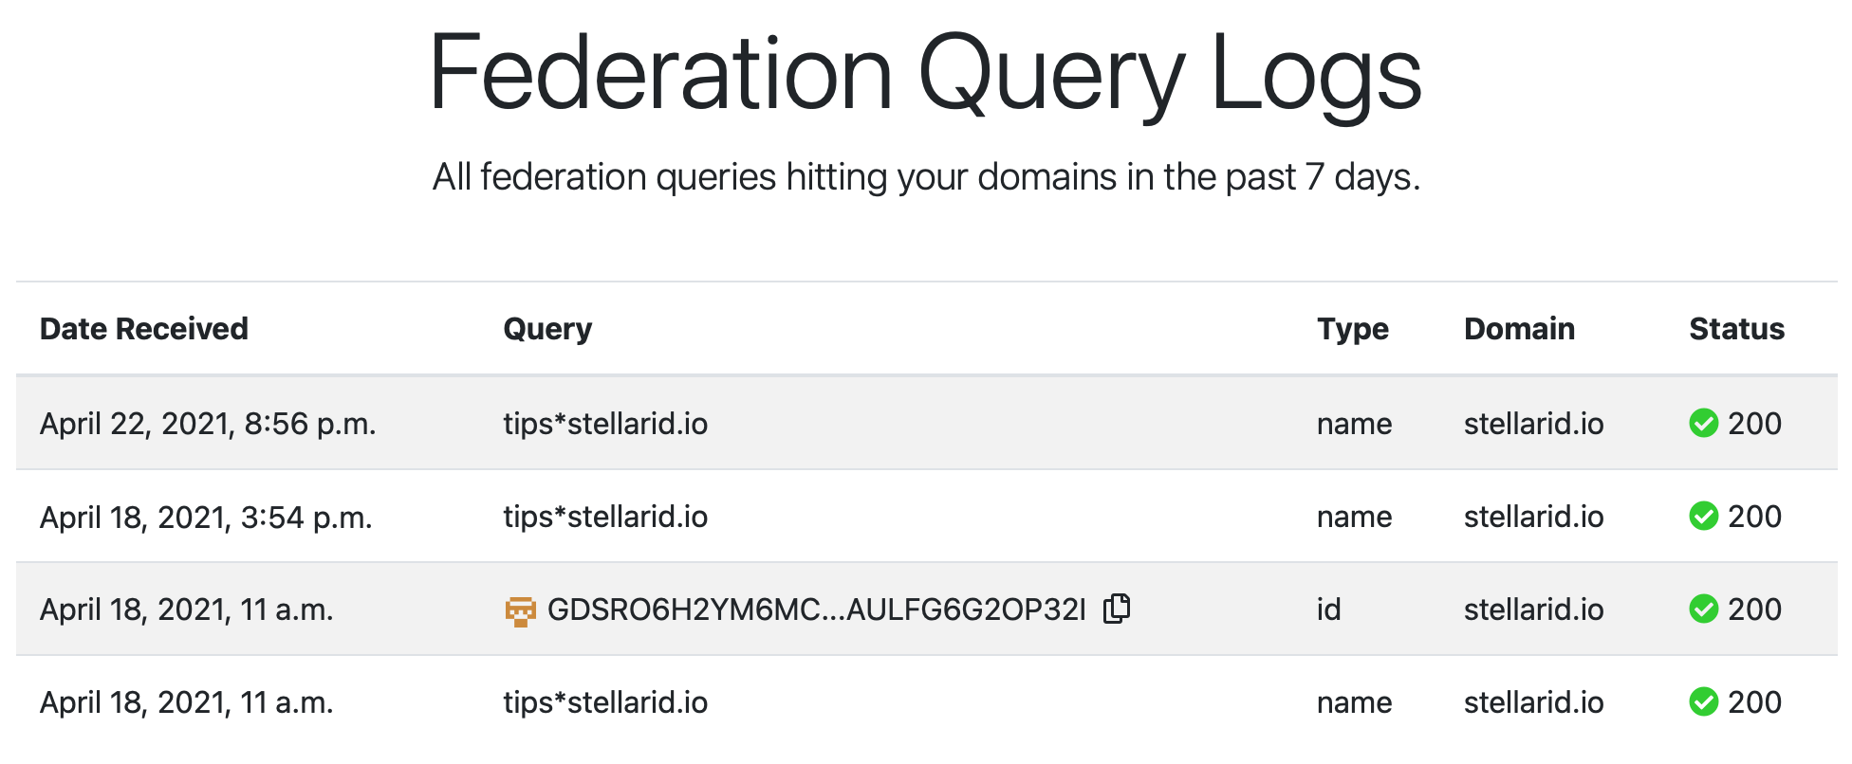The height and width of the screenshot is (764, 1852).
Task: Open the Federation Query Logs page title
Action: tap(925, 71)
